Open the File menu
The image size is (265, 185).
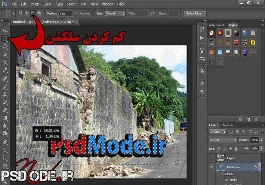tap(14, 4)
